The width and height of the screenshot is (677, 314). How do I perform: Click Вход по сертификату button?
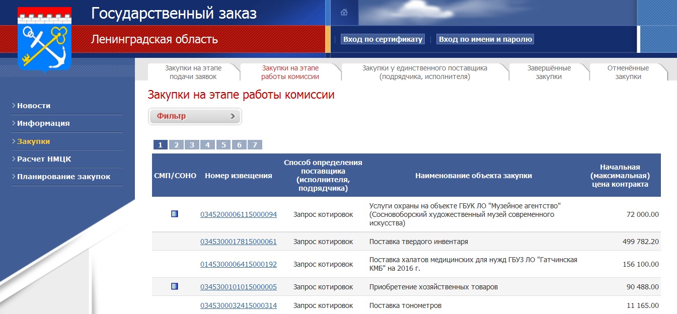click(x=383, y=39)
